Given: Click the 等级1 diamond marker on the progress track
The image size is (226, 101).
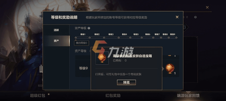Looking at the screenshot, I should click(x=90, y=38).
